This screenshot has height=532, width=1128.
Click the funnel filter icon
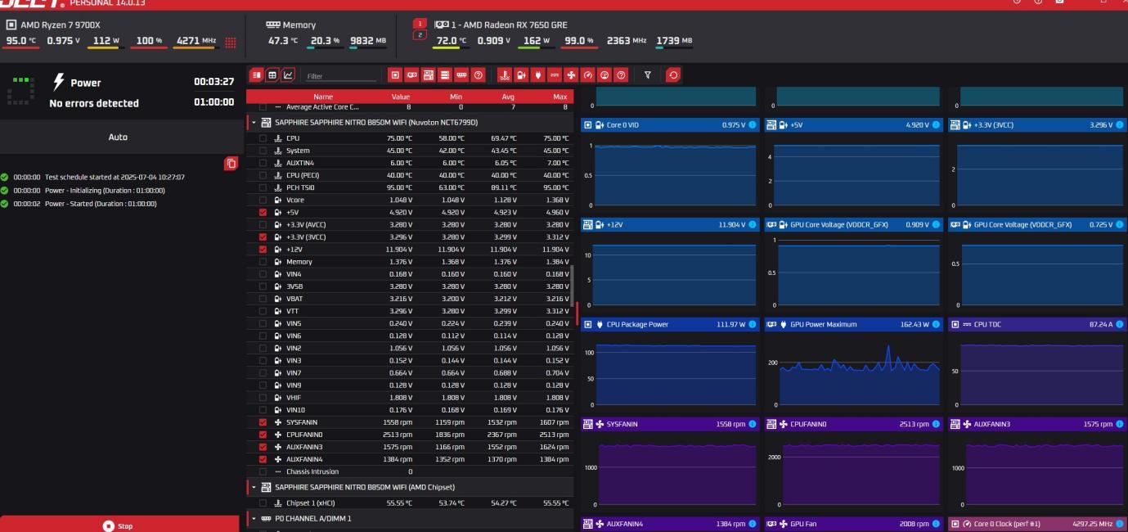(648, 75)
